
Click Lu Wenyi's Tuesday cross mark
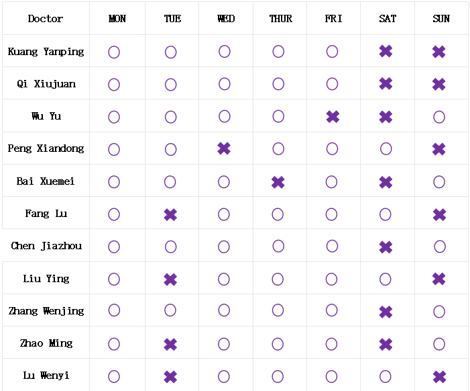click(x=170, y=376)
